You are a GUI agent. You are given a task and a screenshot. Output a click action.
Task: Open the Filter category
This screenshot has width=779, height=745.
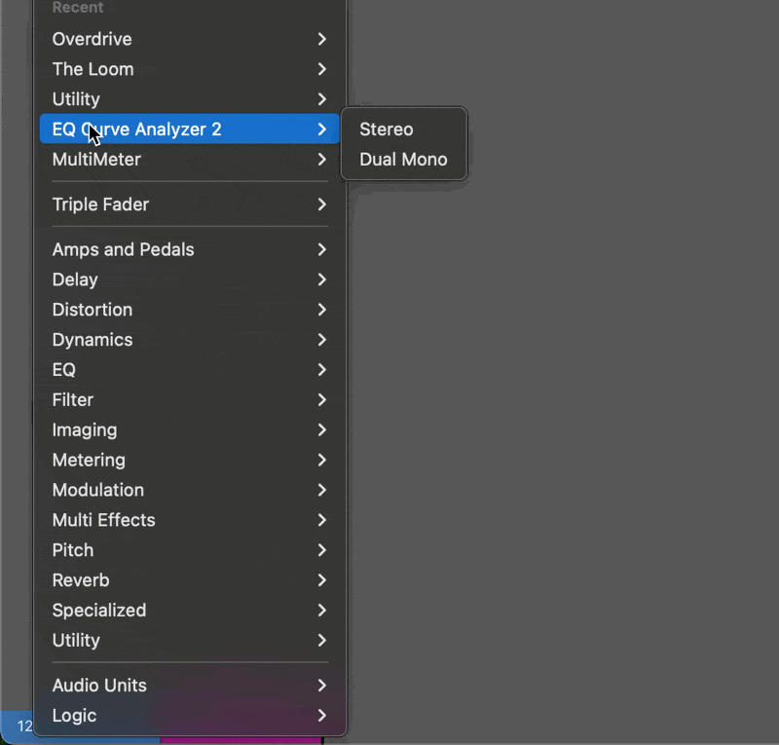(x=73, y=400)
